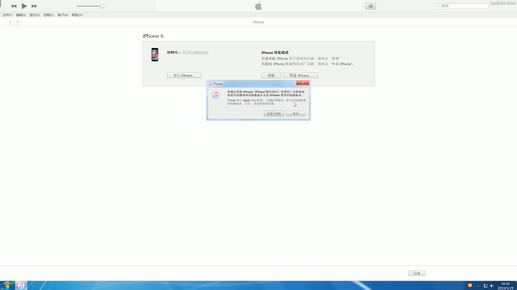The image size is (517, 290).
Task: Go forward with the right navigation arrow
Action: coord(17,22)
